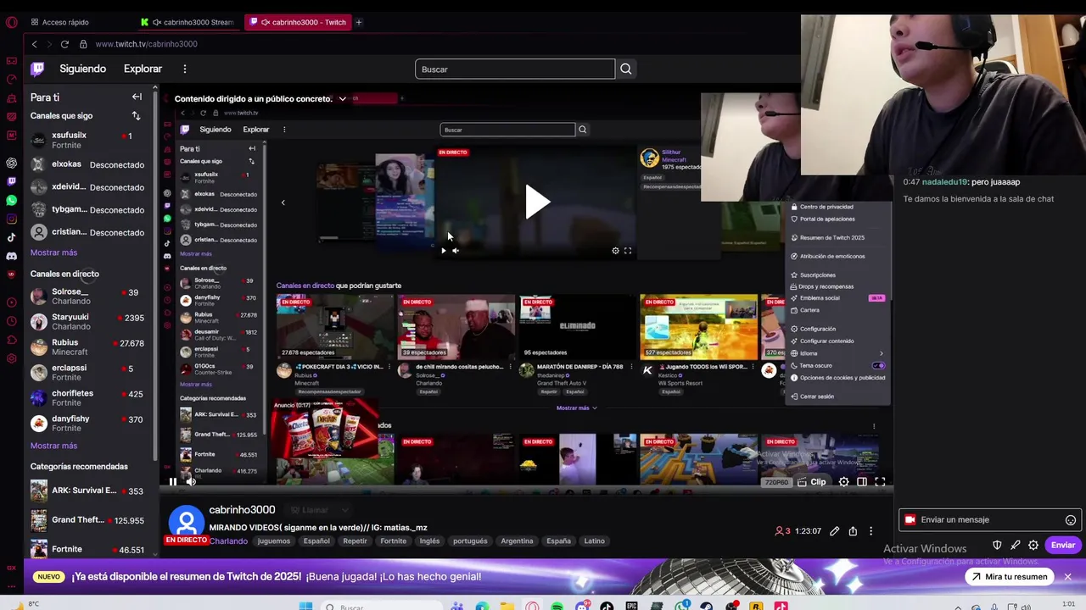Edit stream info with pencil icon
Viewport: 1086px width, 610px height.
pyautogui.click(x=835, y=531)
